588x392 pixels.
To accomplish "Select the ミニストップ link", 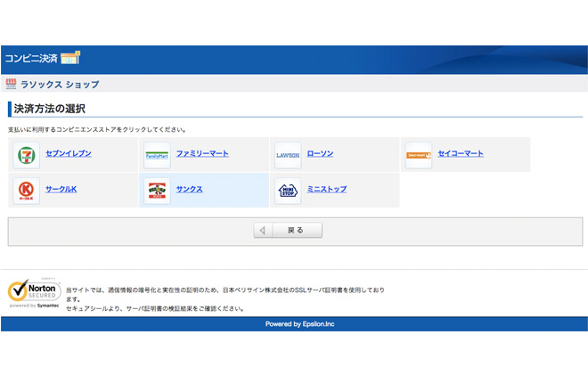I will pyautogui.click(x=327, y=189).
